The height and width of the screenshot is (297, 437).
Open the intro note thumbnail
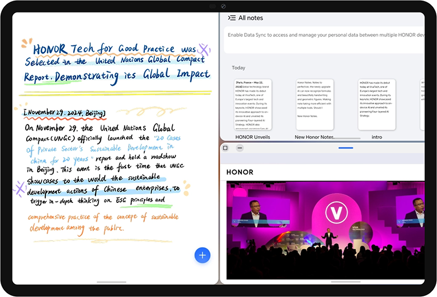click(377, 104)
